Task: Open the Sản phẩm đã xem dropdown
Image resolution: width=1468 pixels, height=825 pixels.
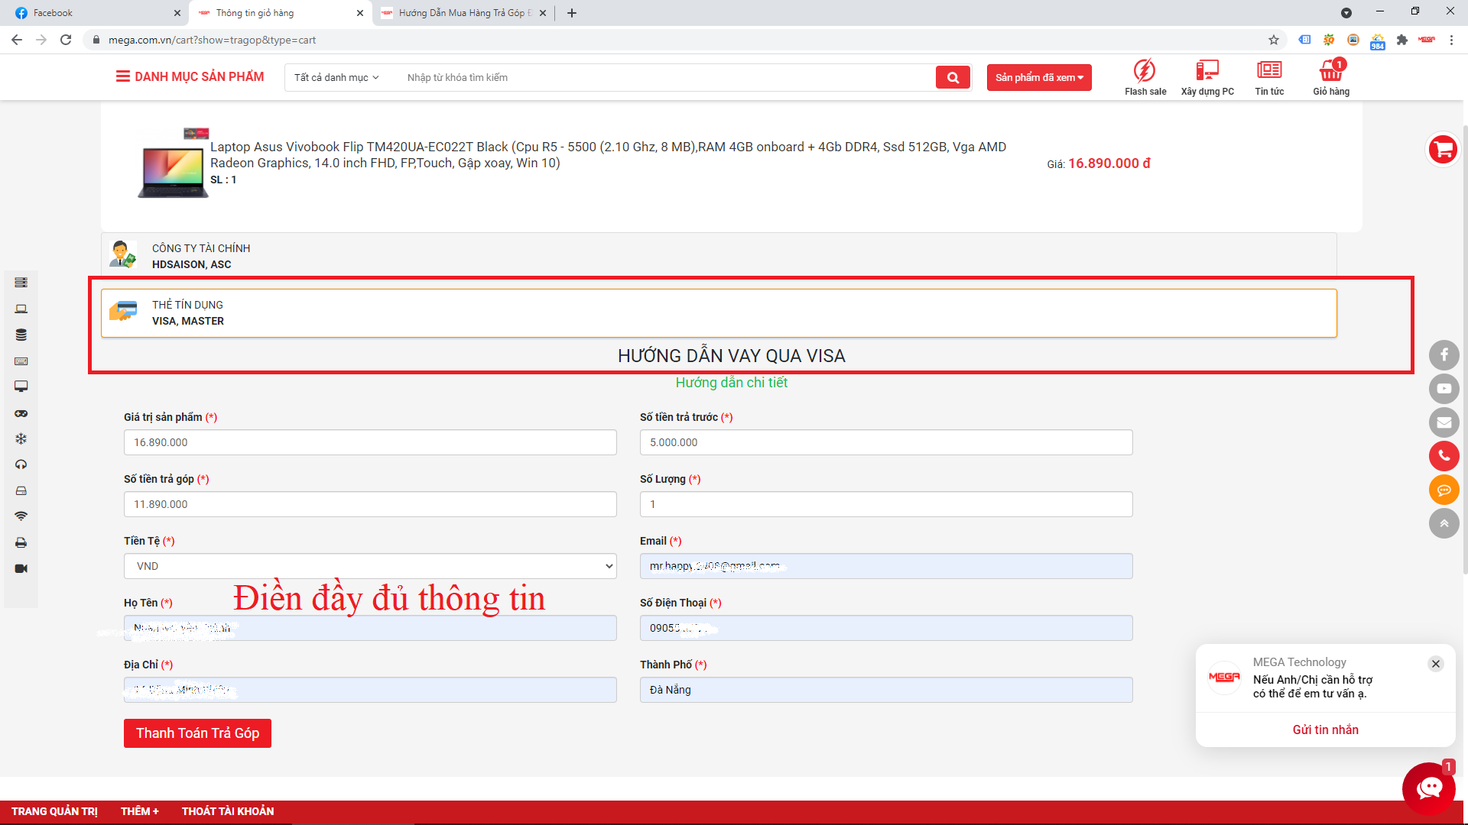Action: 1039,77
